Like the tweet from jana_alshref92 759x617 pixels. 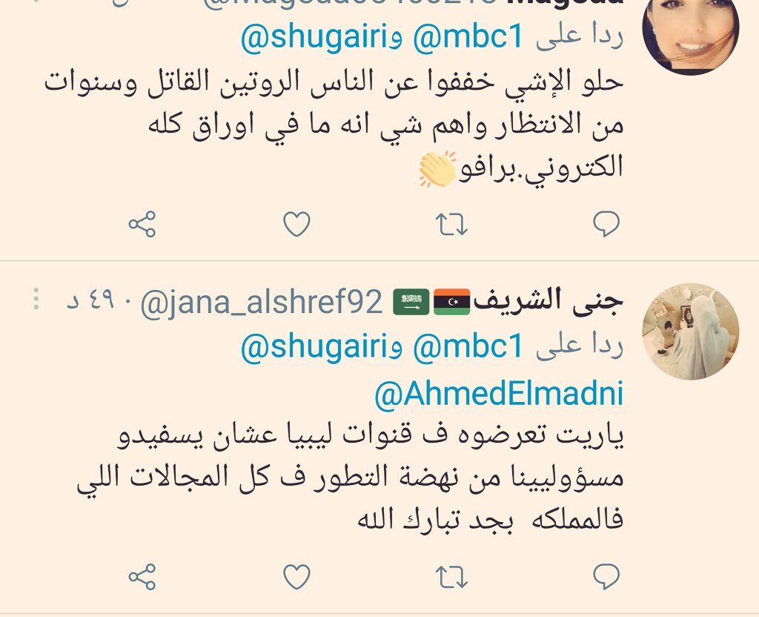[296, 577]
